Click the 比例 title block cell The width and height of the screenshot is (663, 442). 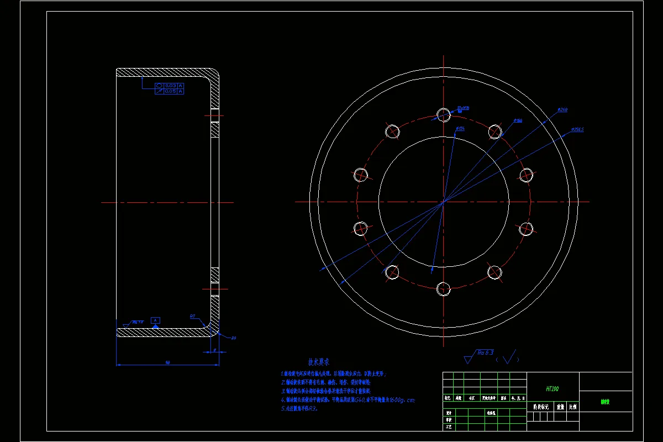pyautogui.click(x=573, y=407)
